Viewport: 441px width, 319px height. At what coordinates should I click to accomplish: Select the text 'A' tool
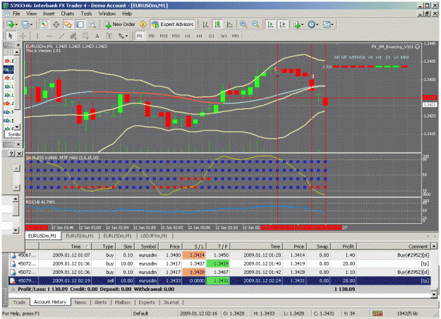point(97,36)
